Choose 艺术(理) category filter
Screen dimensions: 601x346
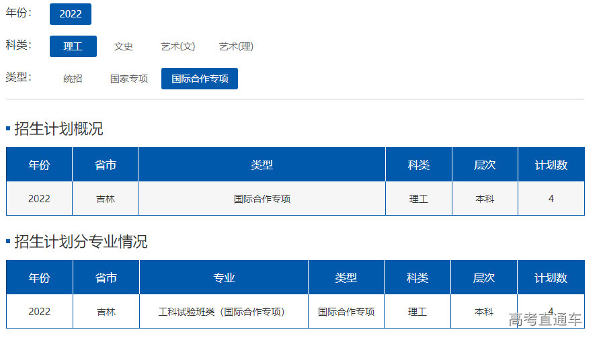point(236,46)
